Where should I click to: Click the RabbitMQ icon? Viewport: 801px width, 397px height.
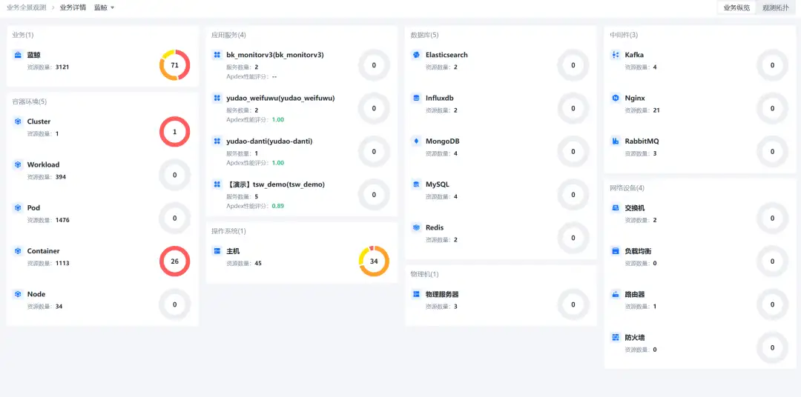pyautogui.click(x=616, y=141)
